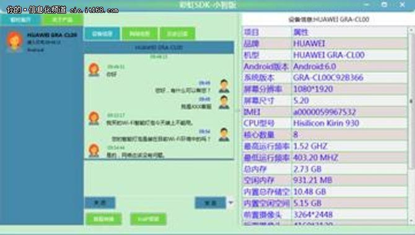Click the blue button at bottom-left of input area
This screenshot has width=415, height=235.
[x=100, y=203]
